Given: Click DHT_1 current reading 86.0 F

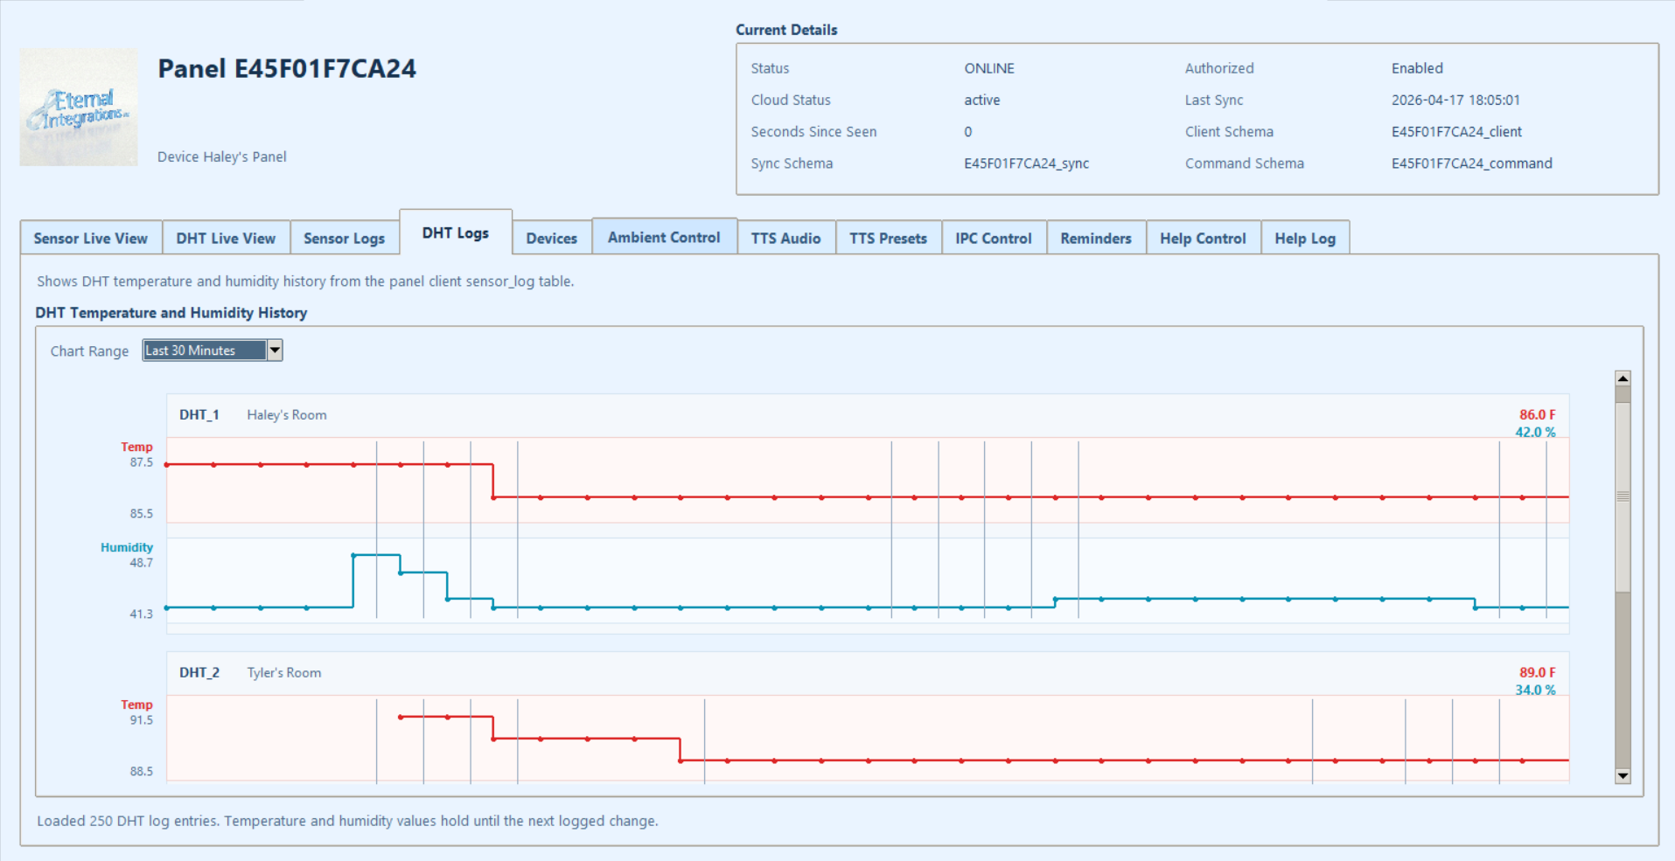Looking at the screenshot, I should (x=1537, y=414).
